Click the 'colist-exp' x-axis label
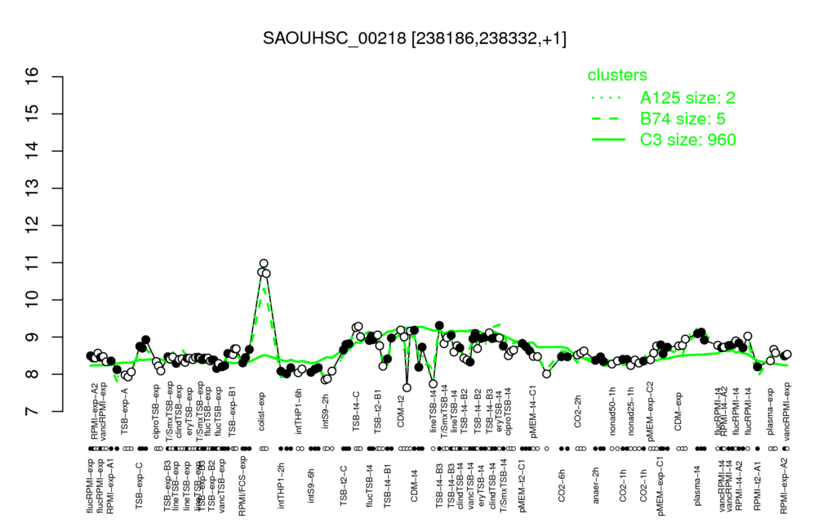Viewport: 836px width, 523px height. point(262,411)
